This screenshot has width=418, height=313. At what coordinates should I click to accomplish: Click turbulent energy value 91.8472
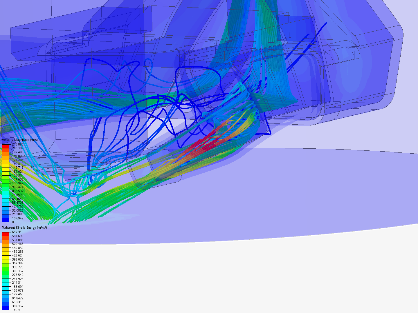[x=18, y=298]
